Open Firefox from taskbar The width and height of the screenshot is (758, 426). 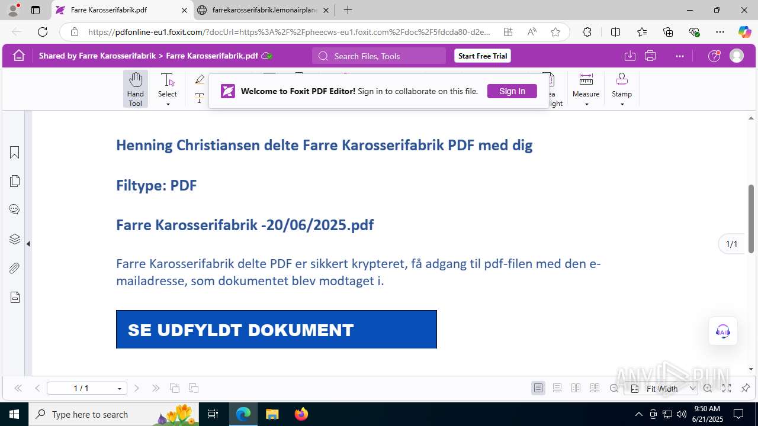301,414
